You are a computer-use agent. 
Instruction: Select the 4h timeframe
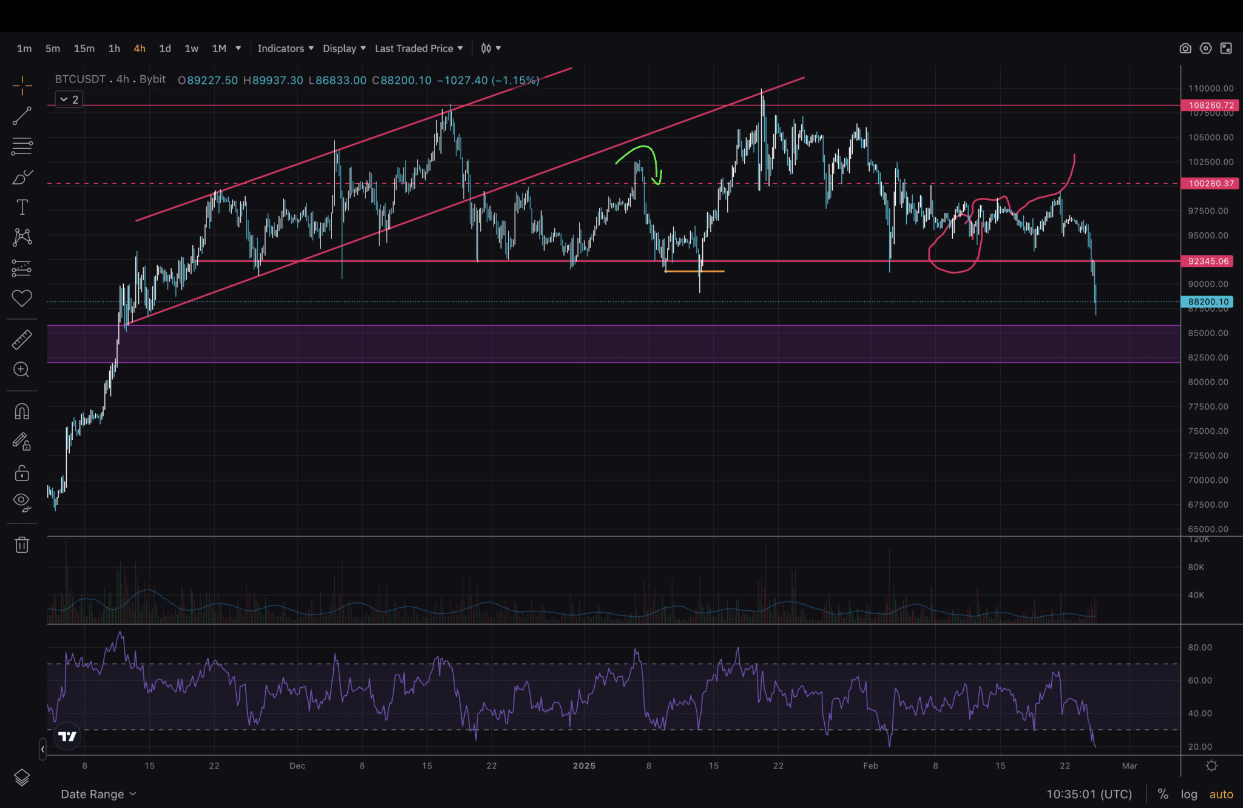(x=140, y=49)
